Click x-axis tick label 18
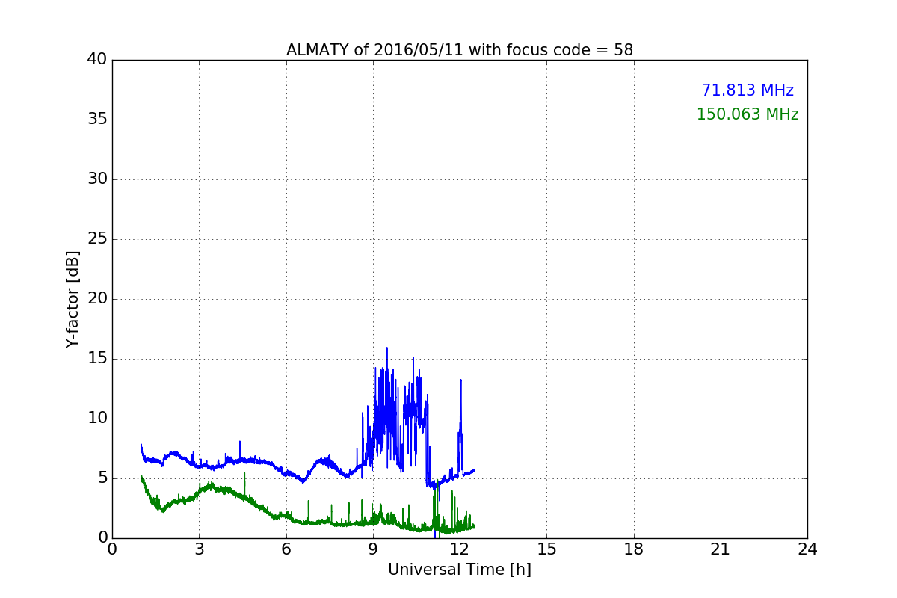The height and width of the screenshot is (598, 897). 634,549
